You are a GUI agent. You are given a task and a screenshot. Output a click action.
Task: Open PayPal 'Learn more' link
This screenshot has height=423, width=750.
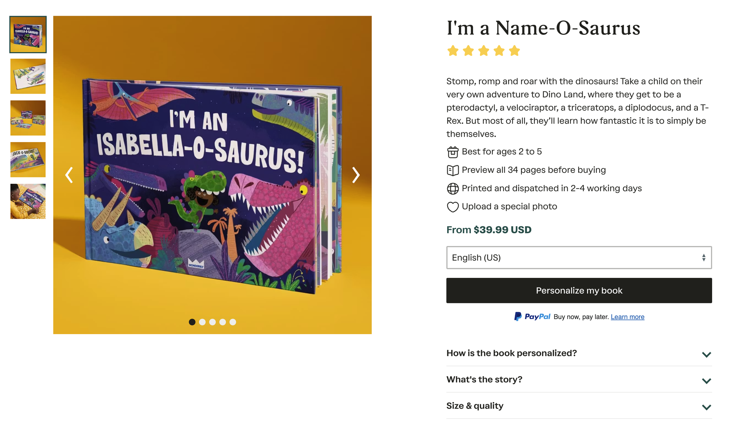(627, 317)
